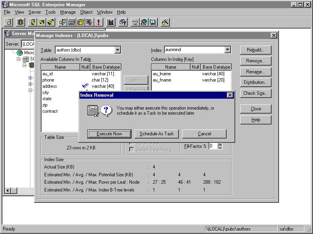The width and height of the screenshot is (313, 234).
Task: Open the Manage menu
Action: point(68,12)
